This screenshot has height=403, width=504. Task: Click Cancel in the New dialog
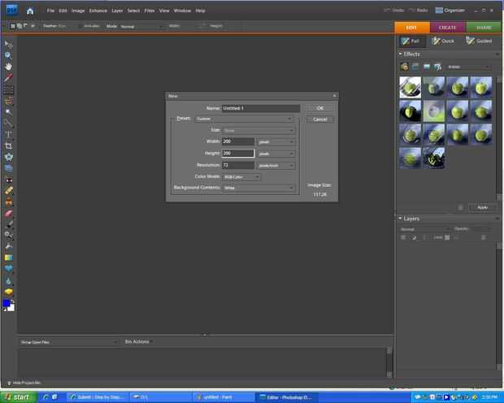[x=319, y=119]
